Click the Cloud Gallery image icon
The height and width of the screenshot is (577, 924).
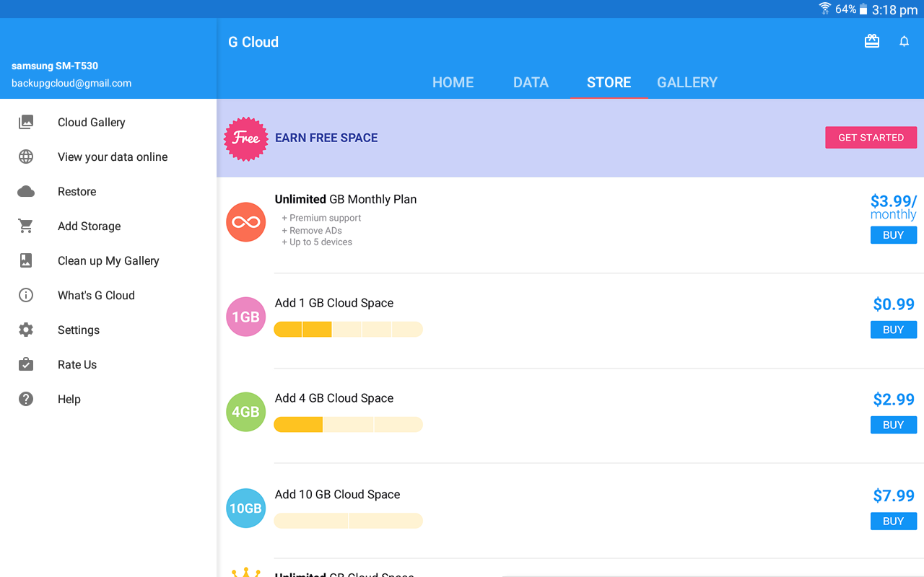pyautogui.click(x=26, y=122)
